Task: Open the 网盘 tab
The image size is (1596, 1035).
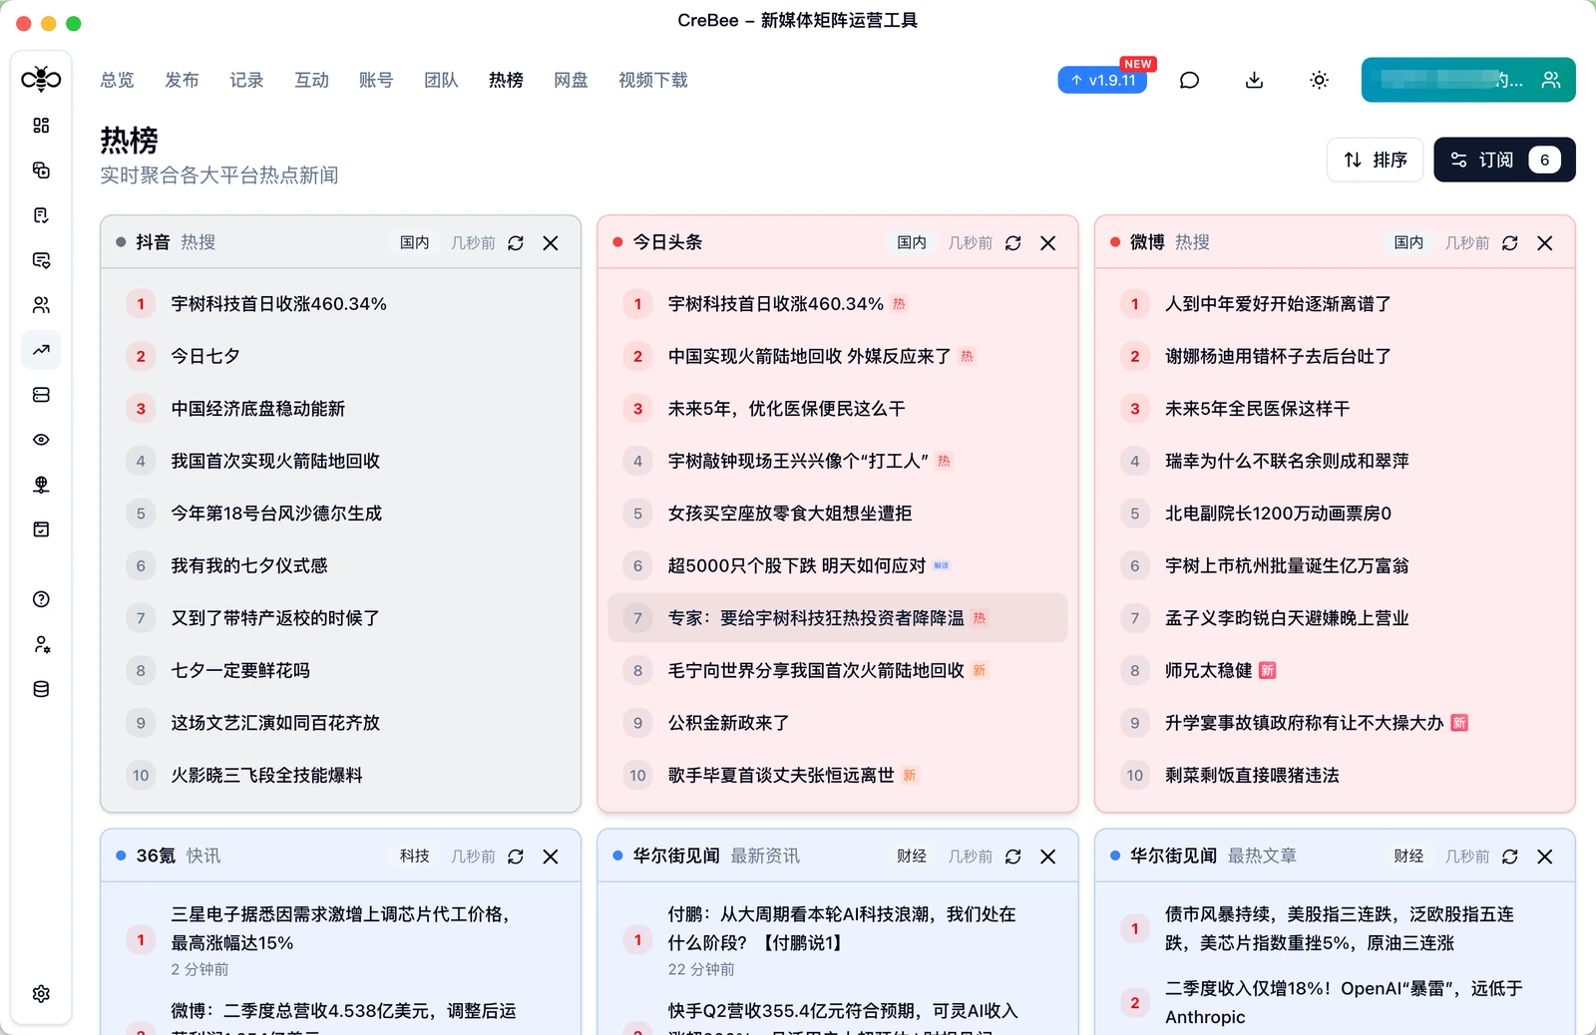Action: [571, 80]
